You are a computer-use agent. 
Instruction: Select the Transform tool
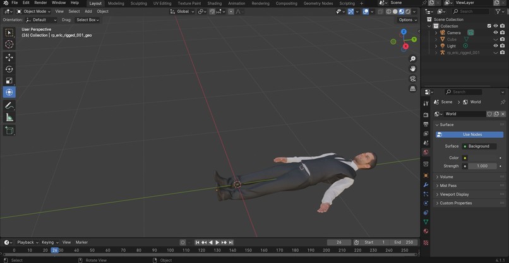(9, 93)
